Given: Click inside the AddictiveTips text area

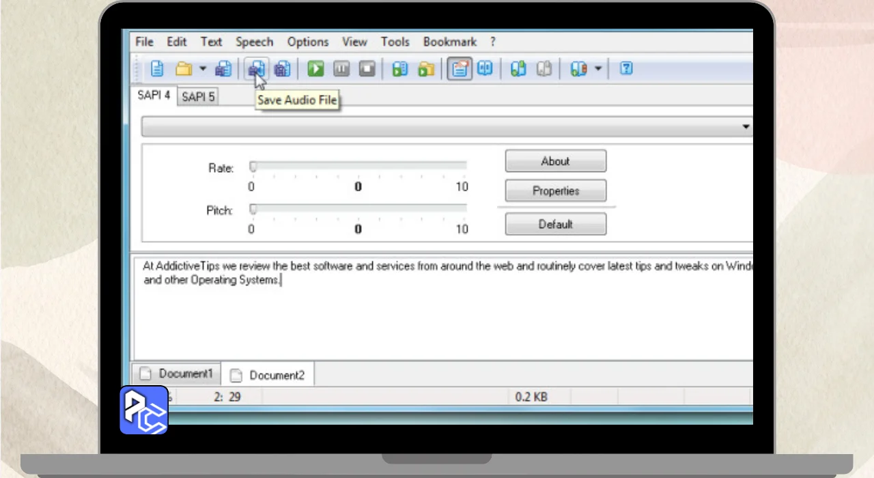Looking at the screenshot, I should (x=444, y=307).
